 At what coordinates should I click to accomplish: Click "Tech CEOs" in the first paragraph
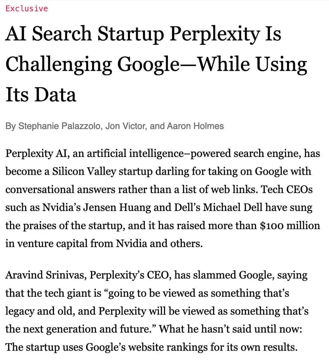[287, 189]
